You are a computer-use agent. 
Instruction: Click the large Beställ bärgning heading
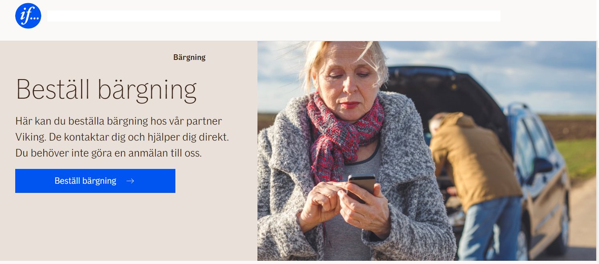tap(106, 89)
